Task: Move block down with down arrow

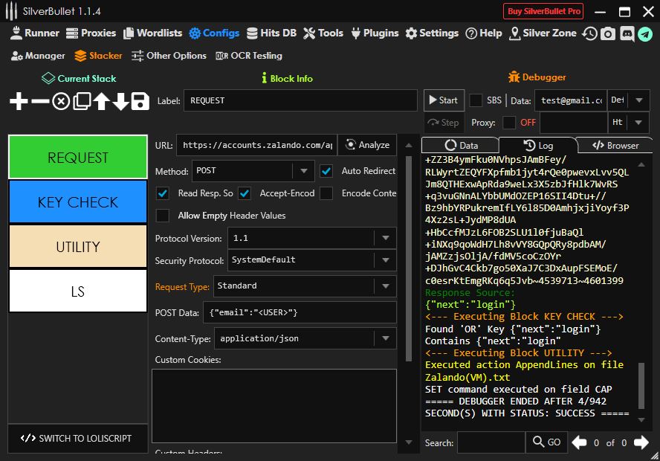Action: [121, 101]
